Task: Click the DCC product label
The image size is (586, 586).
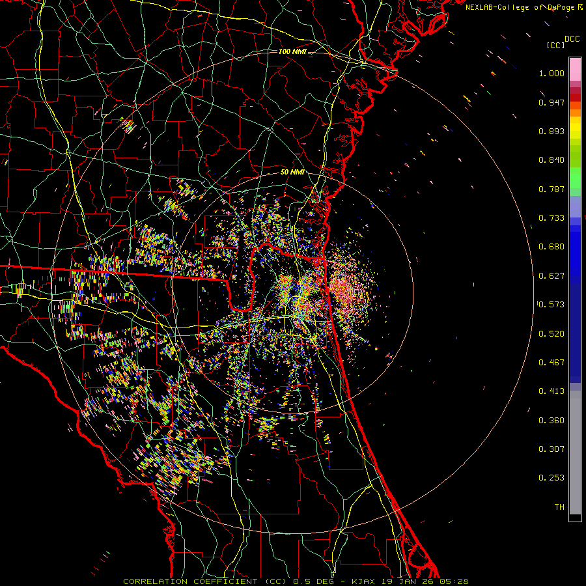Action: [x=572, y=39]
